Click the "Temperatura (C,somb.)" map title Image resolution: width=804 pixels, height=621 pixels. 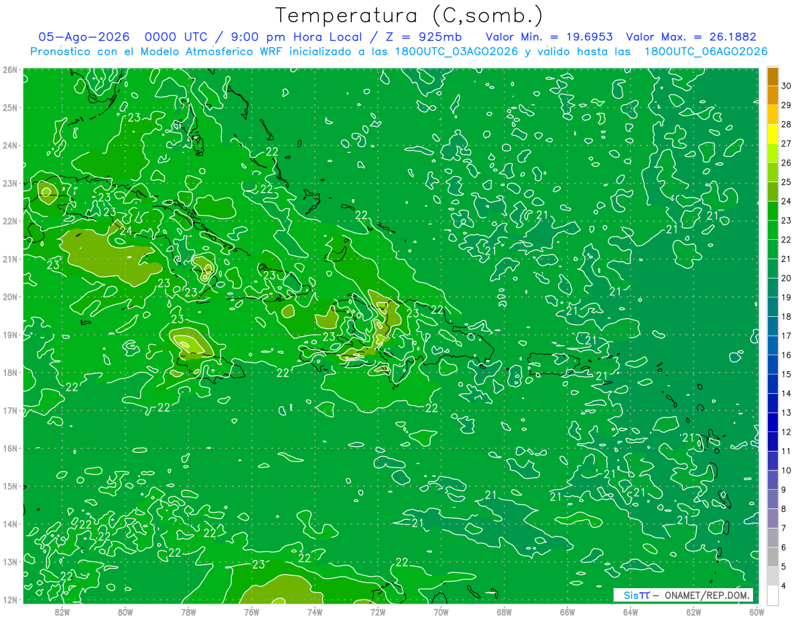pos(409,15)
